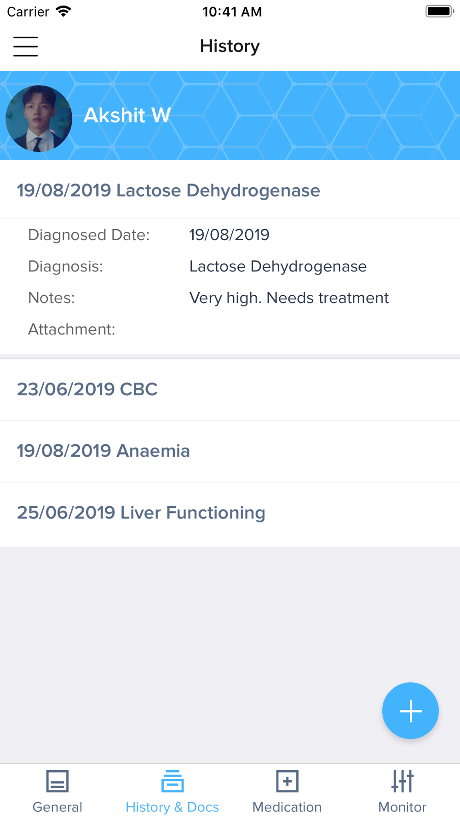This screenshot has height=818, width=460.
Task: Expand the 19/08/2019 Anaemia record
Action: click(103, 451)
